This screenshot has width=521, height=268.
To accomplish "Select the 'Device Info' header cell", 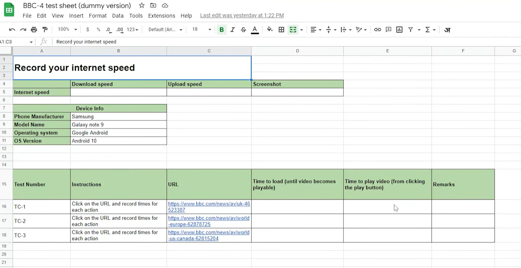I will tap(90, 108).
